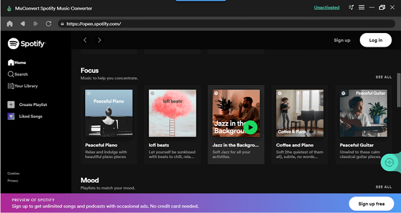The width and height of the screenshot is (401, 213).
Task: Open Home in Spotify sidebar
Action: point(17,62)
